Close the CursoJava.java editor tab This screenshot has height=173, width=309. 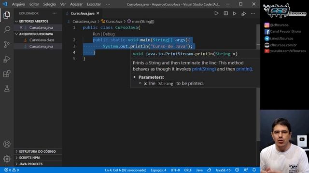98,13
